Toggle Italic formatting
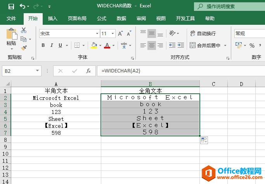The width and height of the screenshot is (265, 184). 52,45
